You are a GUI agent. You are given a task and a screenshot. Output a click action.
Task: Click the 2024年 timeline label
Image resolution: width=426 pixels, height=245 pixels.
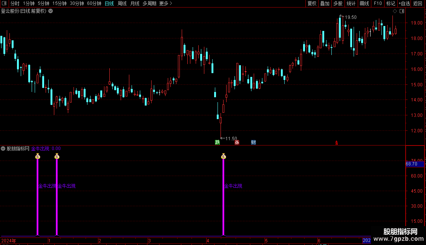point(9,240)
